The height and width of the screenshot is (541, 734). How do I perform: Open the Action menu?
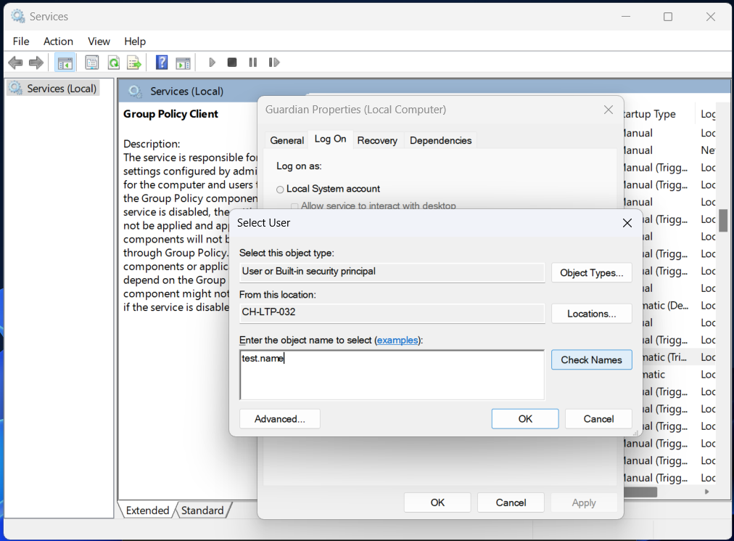point(58,41)
